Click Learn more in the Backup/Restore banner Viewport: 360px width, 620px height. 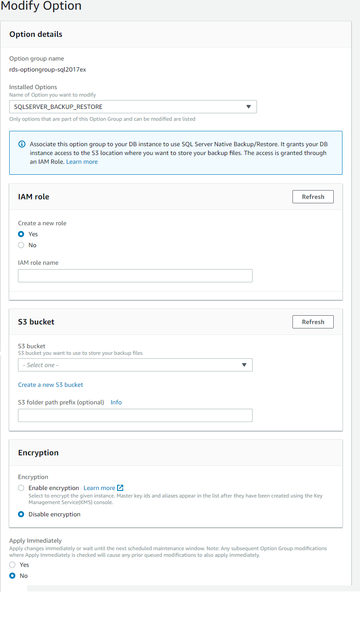82,162
